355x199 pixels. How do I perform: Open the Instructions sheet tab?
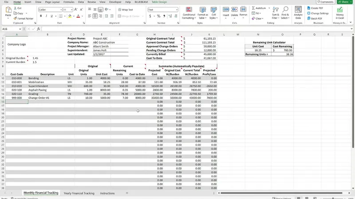pos(107,193)
